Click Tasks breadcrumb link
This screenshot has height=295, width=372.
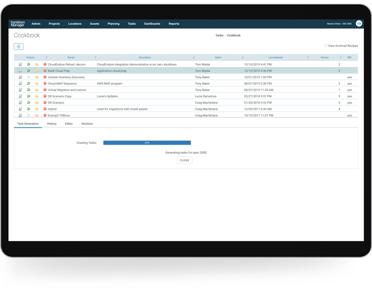(219, 35)
